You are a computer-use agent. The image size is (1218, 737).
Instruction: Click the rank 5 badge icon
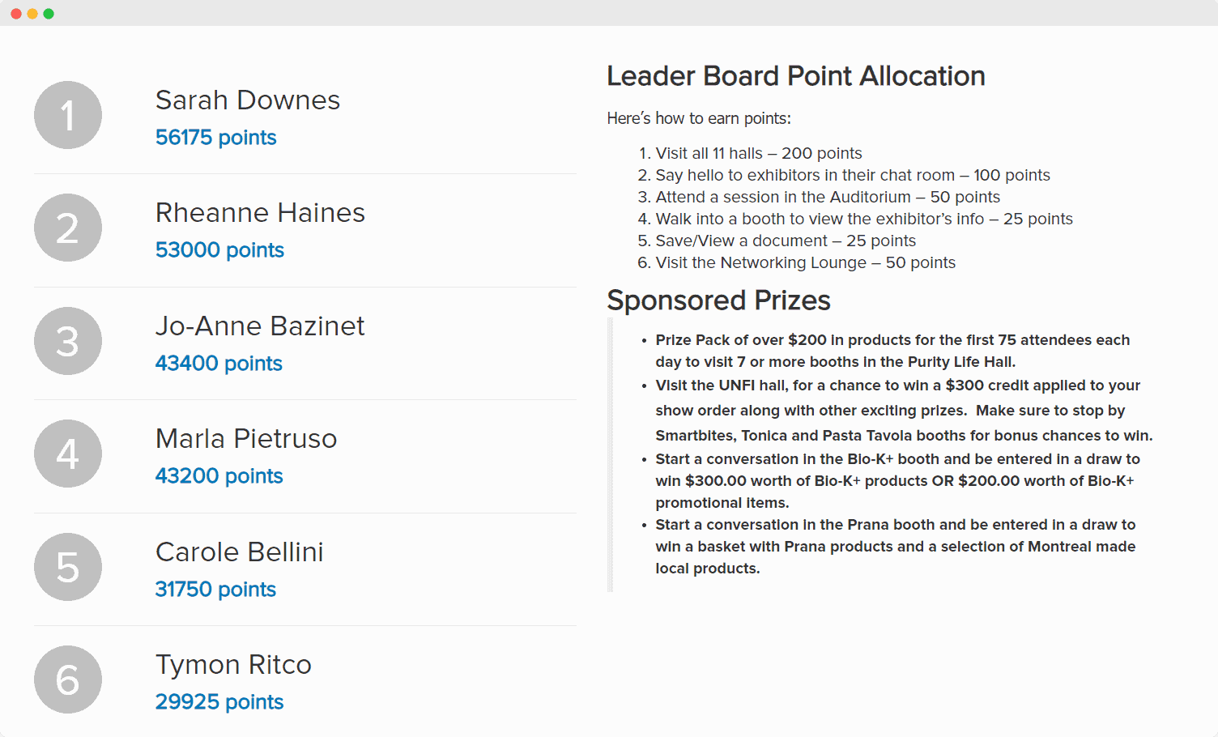click(x=67, y=567)
